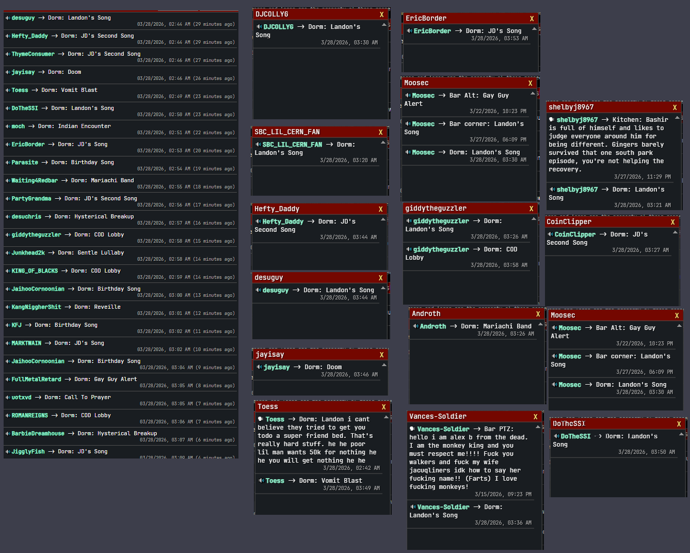Click the speaker icon beside moch

click(x=8, y=127)
